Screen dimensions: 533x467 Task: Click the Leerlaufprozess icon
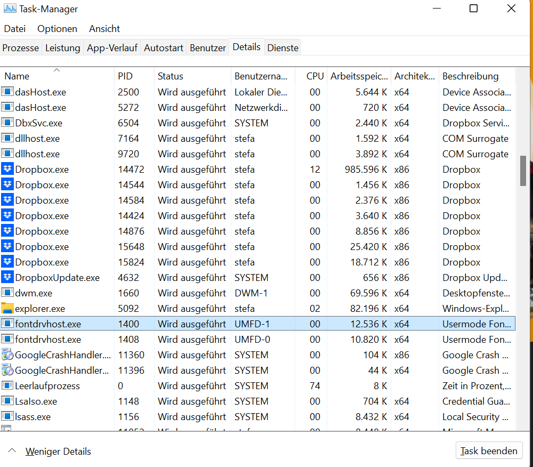(7, 385)
